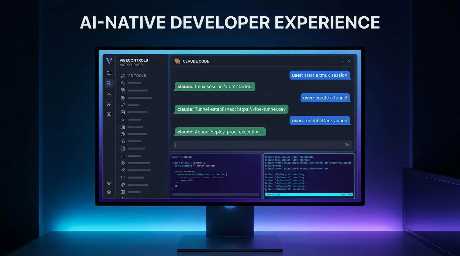Select the "tmux session 'vibe' started." reply

coord(215,87)
